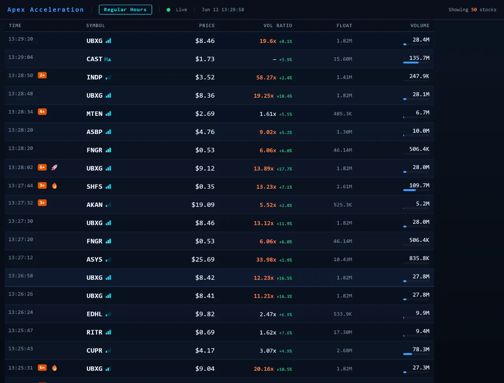Click the 485.3K float for MTEN
Viewport: 504px width, 383px height.
343,113
